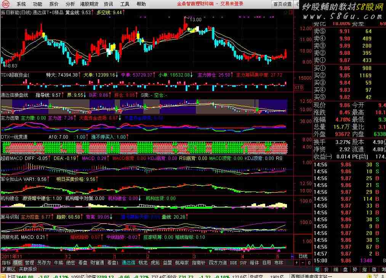Switch to the 箱体 template
Viewport: 386px width, 278px height.
(x=255, y=263)
